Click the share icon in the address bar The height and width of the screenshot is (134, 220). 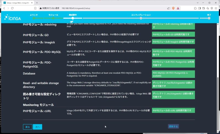[168, 8]
